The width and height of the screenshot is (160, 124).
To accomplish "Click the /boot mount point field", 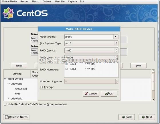I will 89,37.
